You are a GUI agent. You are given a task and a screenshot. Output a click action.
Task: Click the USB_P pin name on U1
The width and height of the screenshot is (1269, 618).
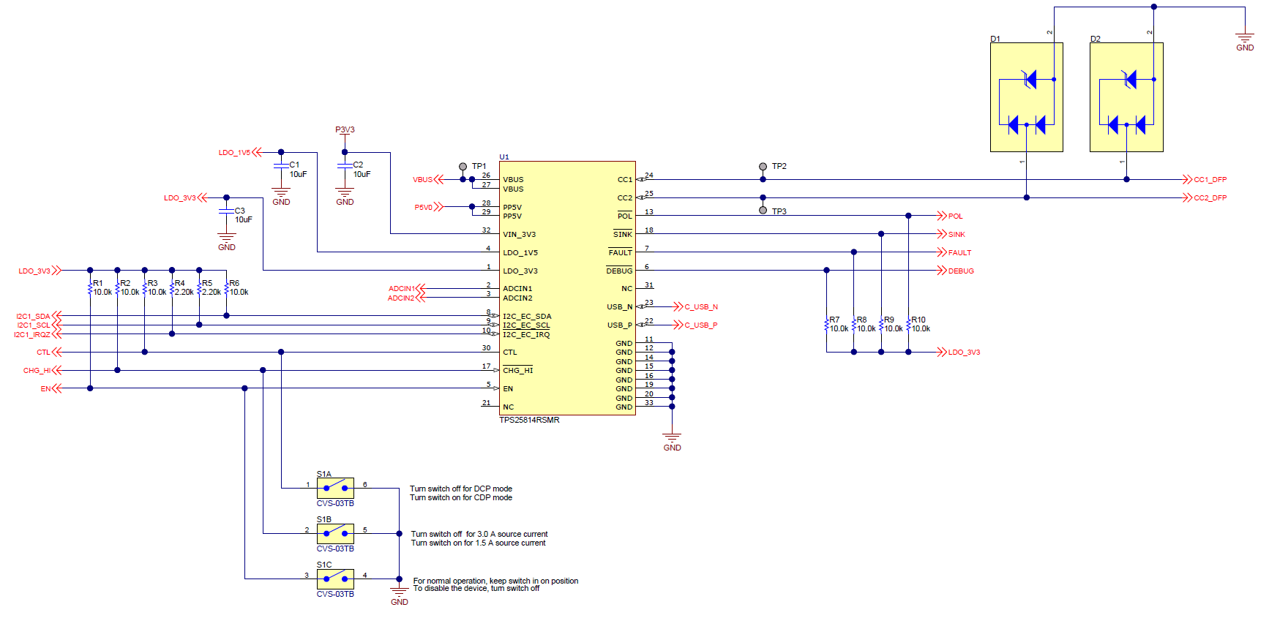(x=619, y=325)
